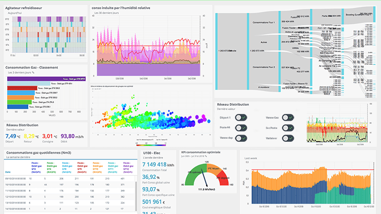Viewport: 381px width, 214px height.
Task: Toggle the Poste 44 switch
Action: coord(241,128)
